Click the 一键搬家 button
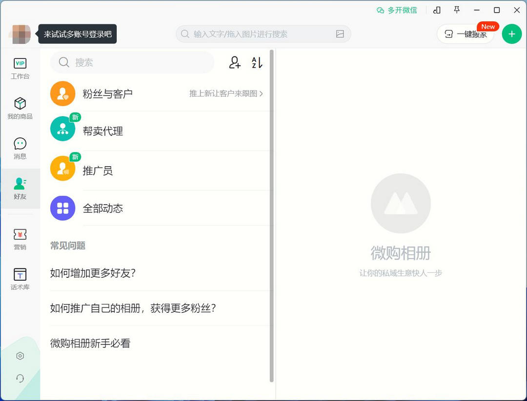 click(x=466, y=34)
